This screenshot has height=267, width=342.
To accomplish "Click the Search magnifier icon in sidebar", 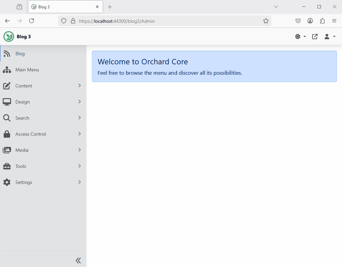I will coord(7,118).
